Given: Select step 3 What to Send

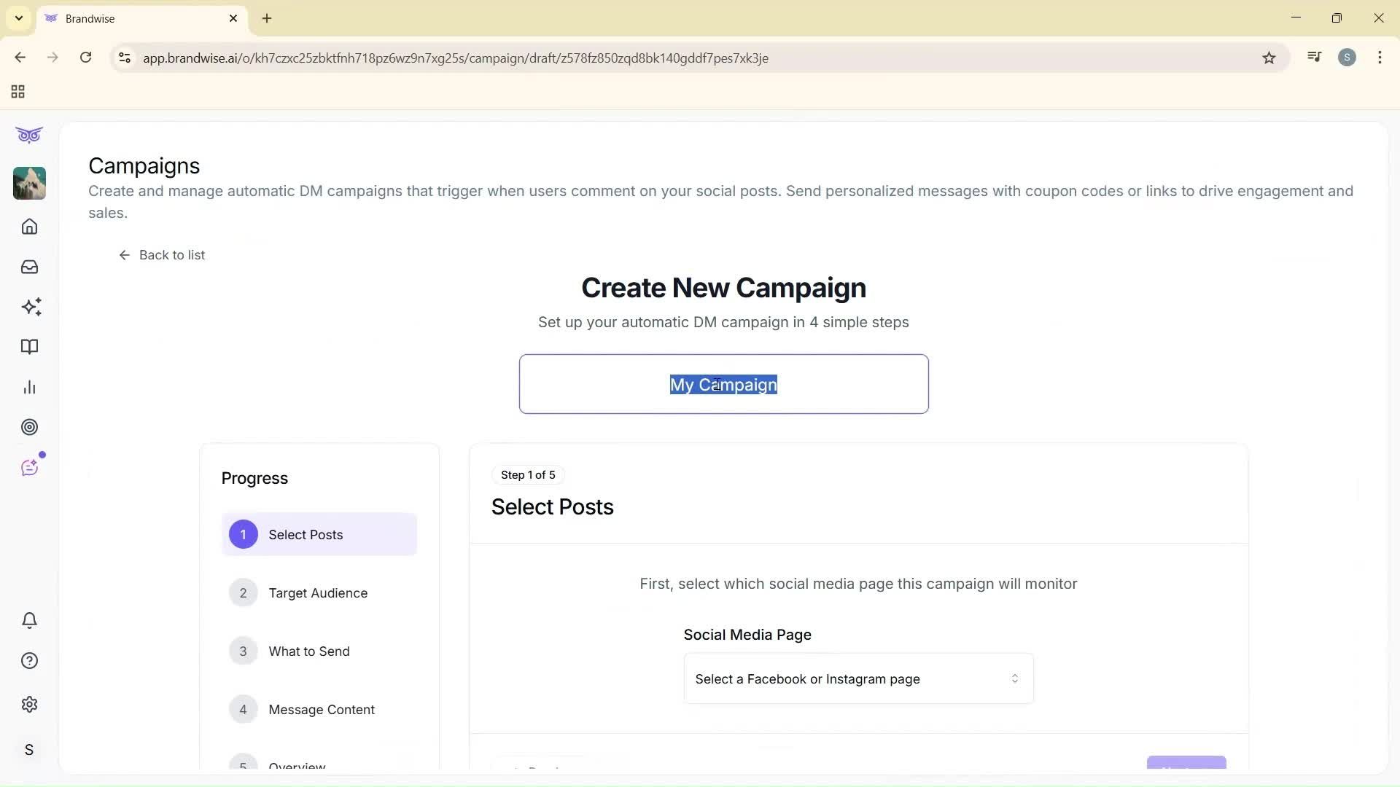Looking at the screenshot, I should click(x=309, y=651).
